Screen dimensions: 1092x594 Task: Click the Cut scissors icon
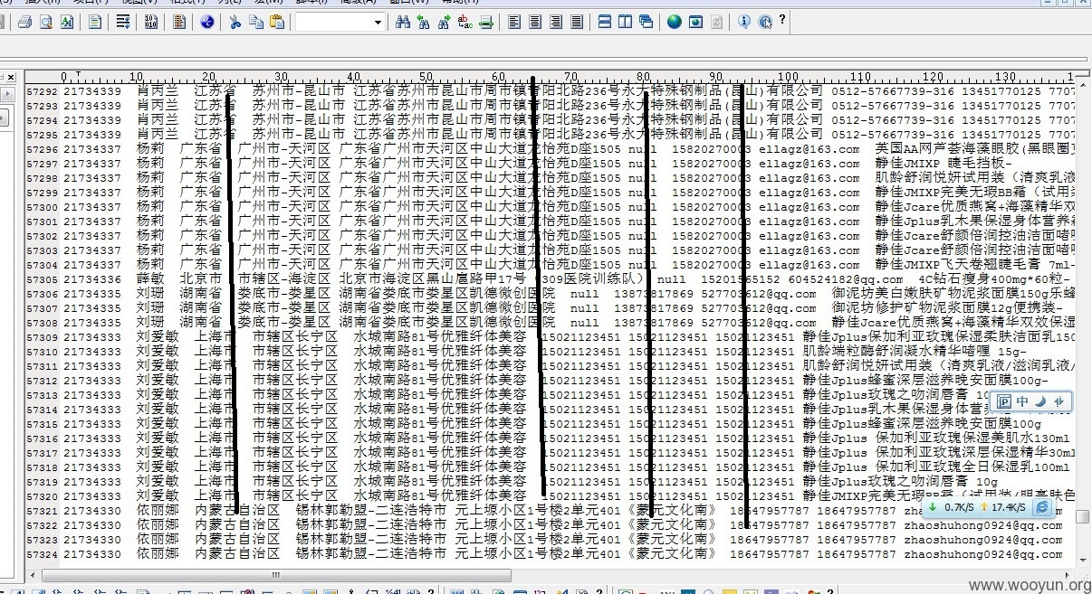click(235, 22)
